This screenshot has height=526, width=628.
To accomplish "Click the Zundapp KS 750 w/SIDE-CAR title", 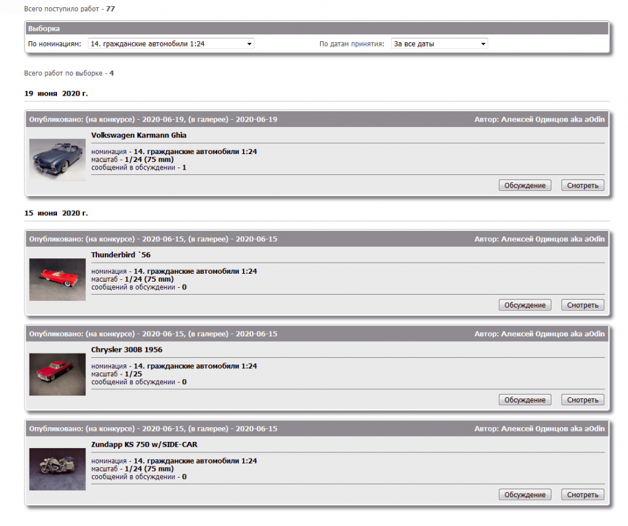I will pyautogui.click(x=144, y=444).
